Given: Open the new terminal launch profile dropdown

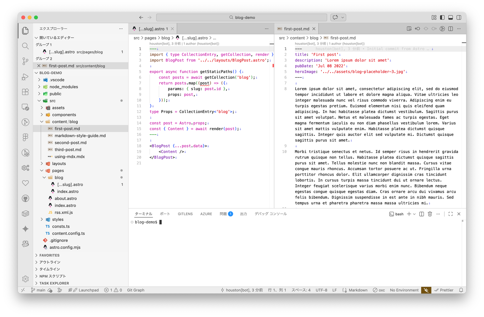Looking at the screenshot, I should pyautogui.click(x=414, y=214).
